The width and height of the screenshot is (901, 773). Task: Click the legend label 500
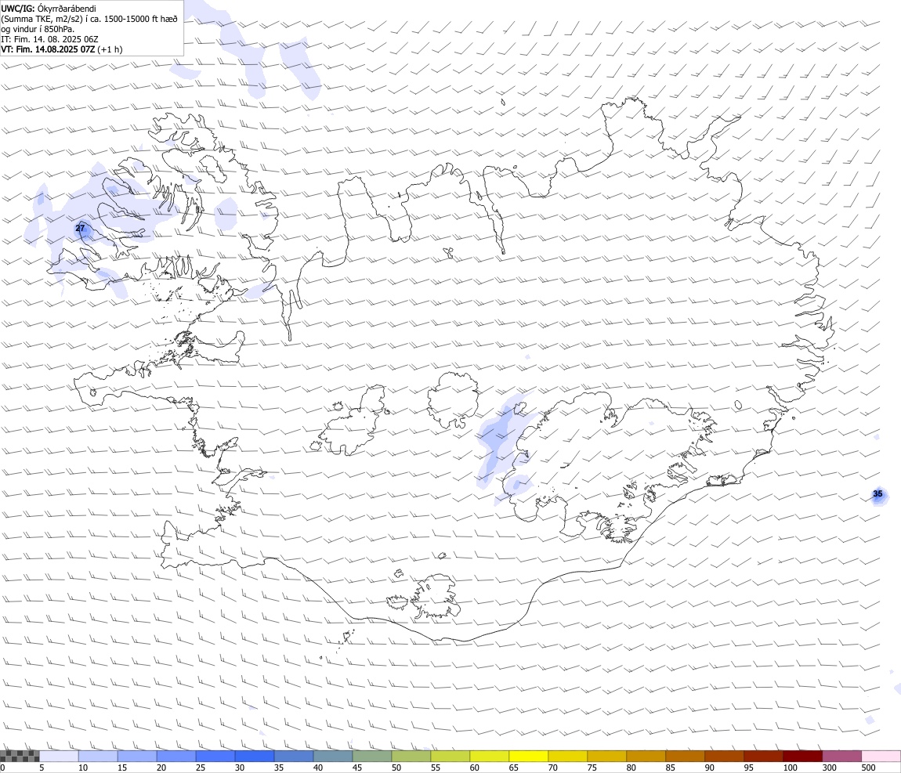[x=868, y=768]
